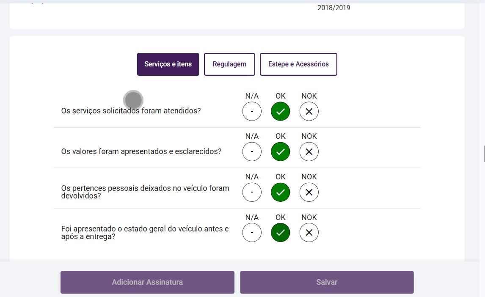Screen dimensions: 485x297
Task: Select OK checkmark for 'valores foram apresentados'
Action: (281, 152)
